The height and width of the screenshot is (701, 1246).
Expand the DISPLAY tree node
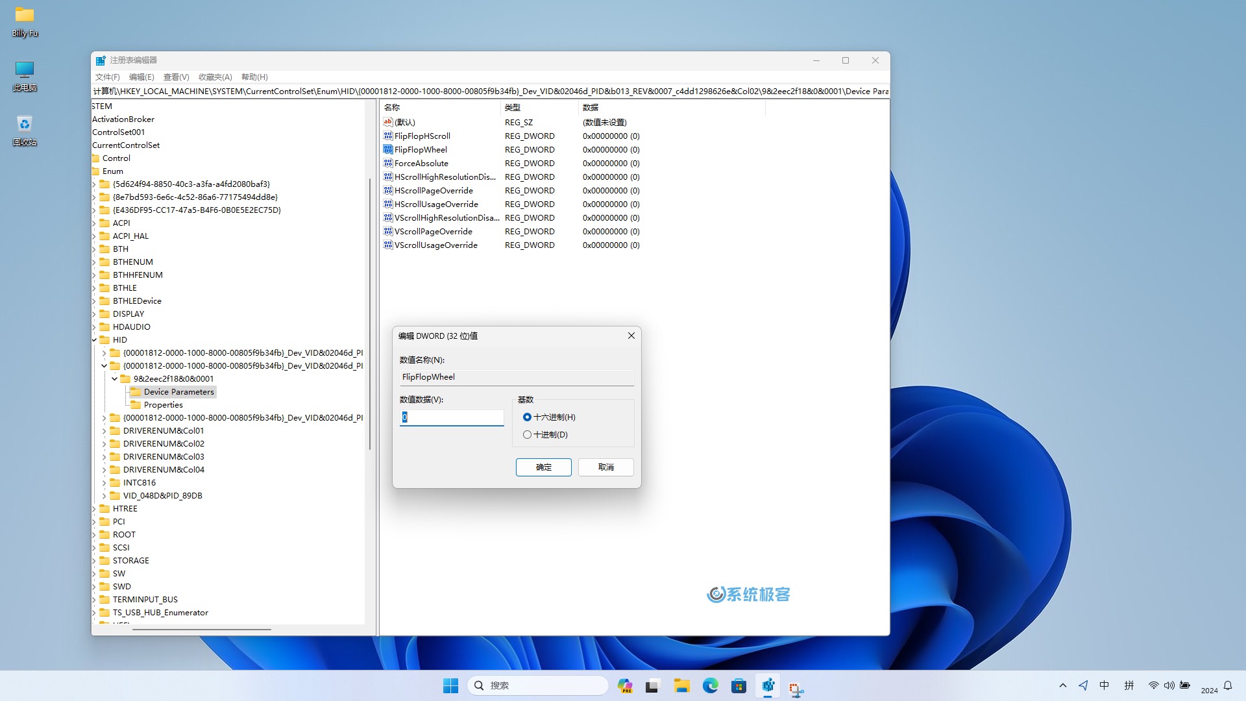tap(94, 314)
